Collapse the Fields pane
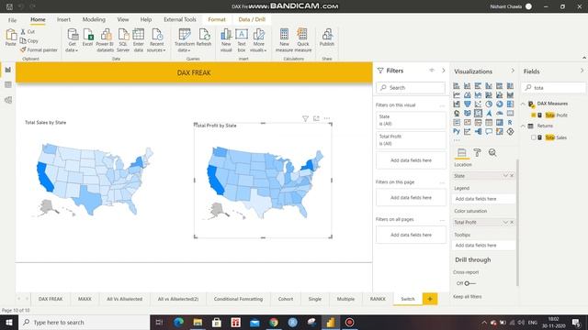Viewport: 588px width, 330px height. (x=582, y=71)
